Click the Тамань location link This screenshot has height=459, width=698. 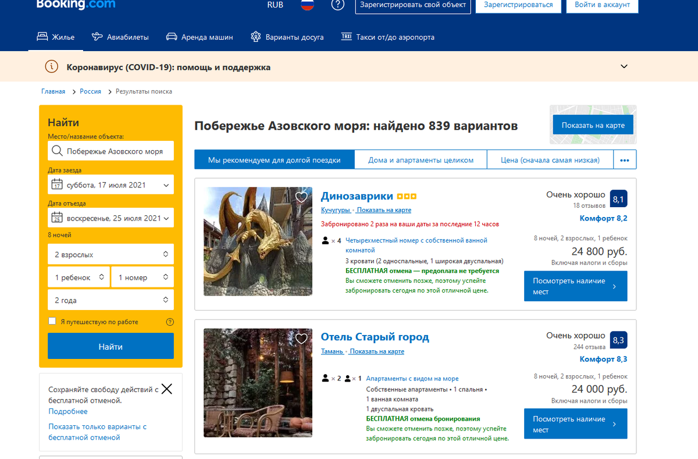pos(332,351)
